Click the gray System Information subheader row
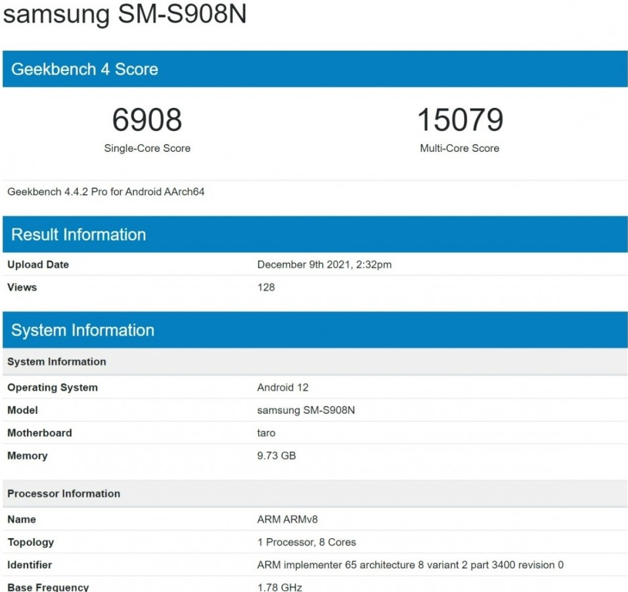The height and width of the screenshot is (592, 628). (x=315, y=361)
